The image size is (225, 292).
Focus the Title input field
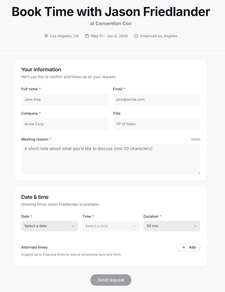pyautogui.click(x=157, y=124)
